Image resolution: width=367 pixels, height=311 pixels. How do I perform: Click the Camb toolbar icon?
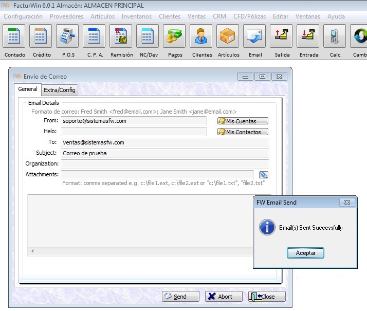[x=359, y=36]
